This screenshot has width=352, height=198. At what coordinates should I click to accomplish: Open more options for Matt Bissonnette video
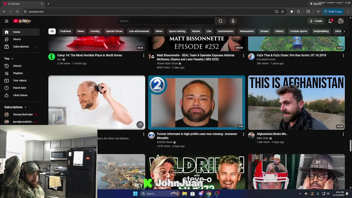point(243,56)
